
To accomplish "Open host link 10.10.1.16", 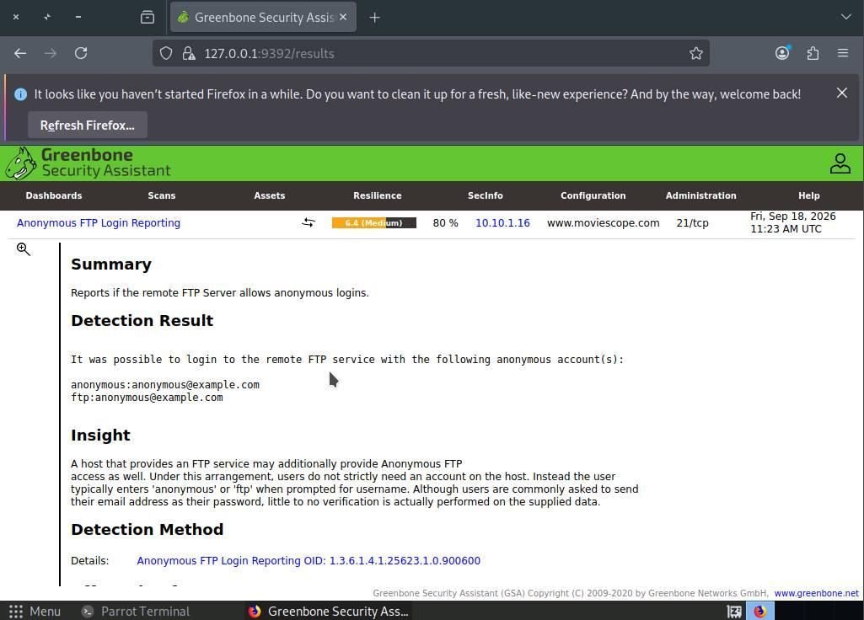I will point(502,222).
